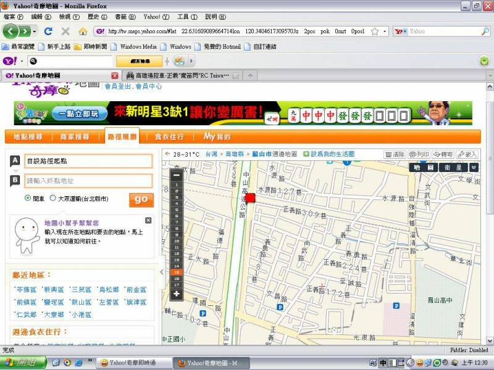This screenshot has height=370, width=494.
Task: Switch to the 商家搜尋 tab
Action: click(75, 137)
